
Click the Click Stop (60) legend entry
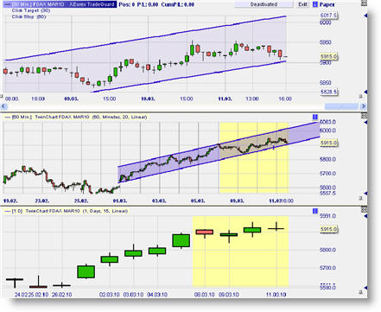(29, 16)
